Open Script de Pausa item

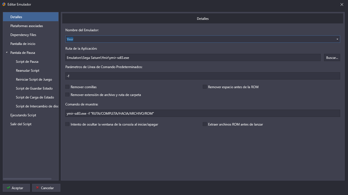pos(27,62)
